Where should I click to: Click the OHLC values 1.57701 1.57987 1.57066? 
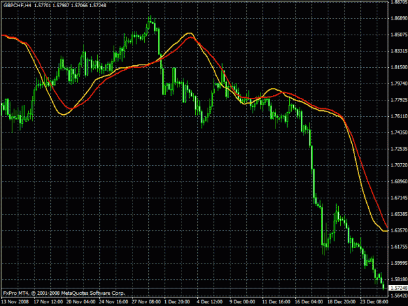click(x=61, y=5)
